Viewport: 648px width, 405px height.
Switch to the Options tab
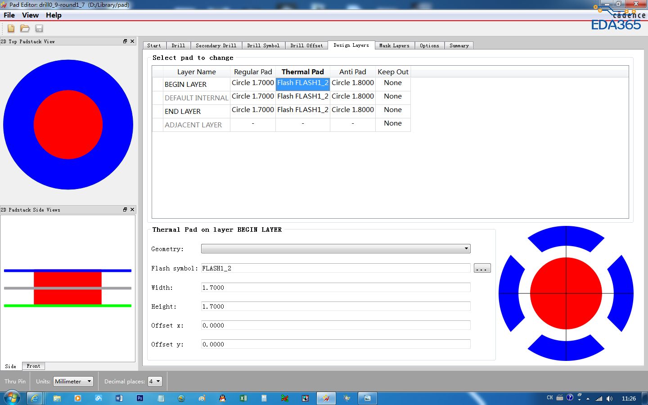[x=429, y=45]
